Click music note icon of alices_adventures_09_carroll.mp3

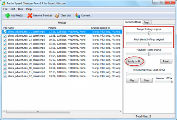pos(5,64)
